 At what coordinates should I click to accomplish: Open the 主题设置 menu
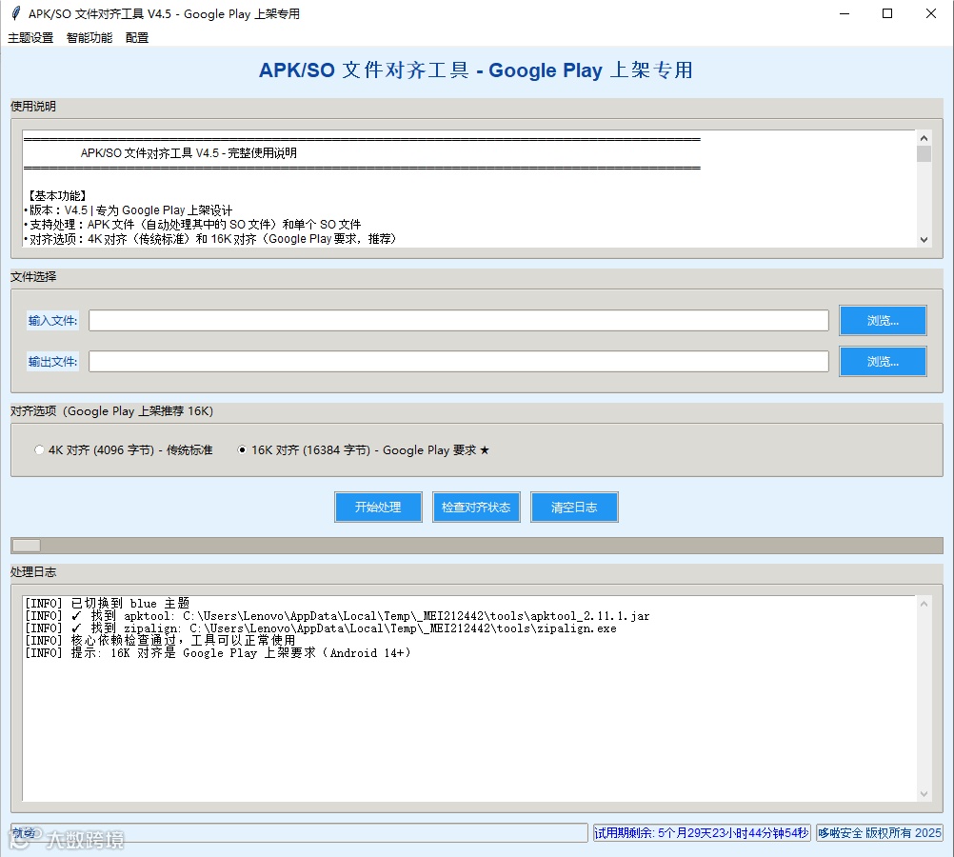pyautogui.click(x=30, y=38)
